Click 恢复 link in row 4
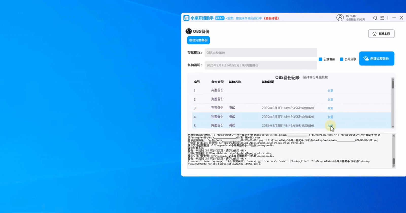 pos(330,117)
